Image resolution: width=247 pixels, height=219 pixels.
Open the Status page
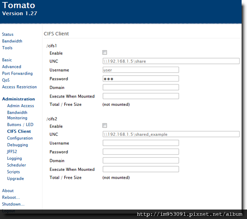pyautogui.click(x=8, y=34)
